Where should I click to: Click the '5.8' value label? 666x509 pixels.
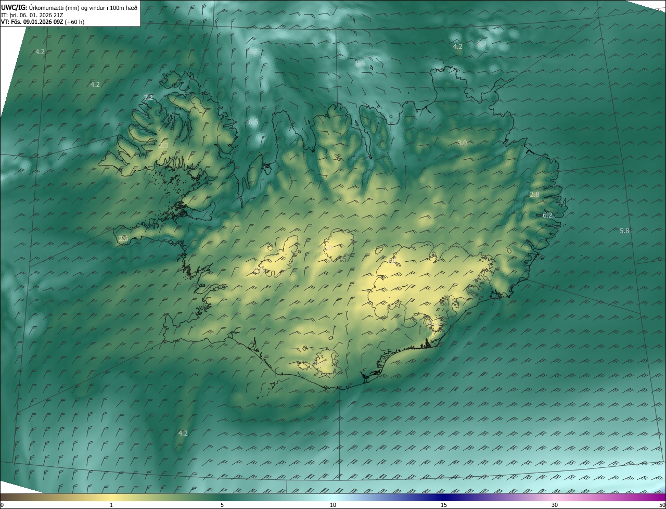(624, 231)
